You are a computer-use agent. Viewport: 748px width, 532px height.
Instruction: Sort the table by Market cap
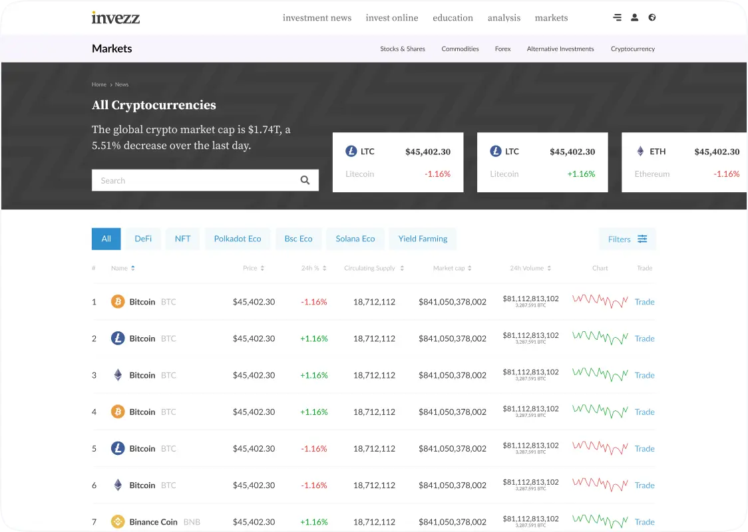[x=453, y=269]
